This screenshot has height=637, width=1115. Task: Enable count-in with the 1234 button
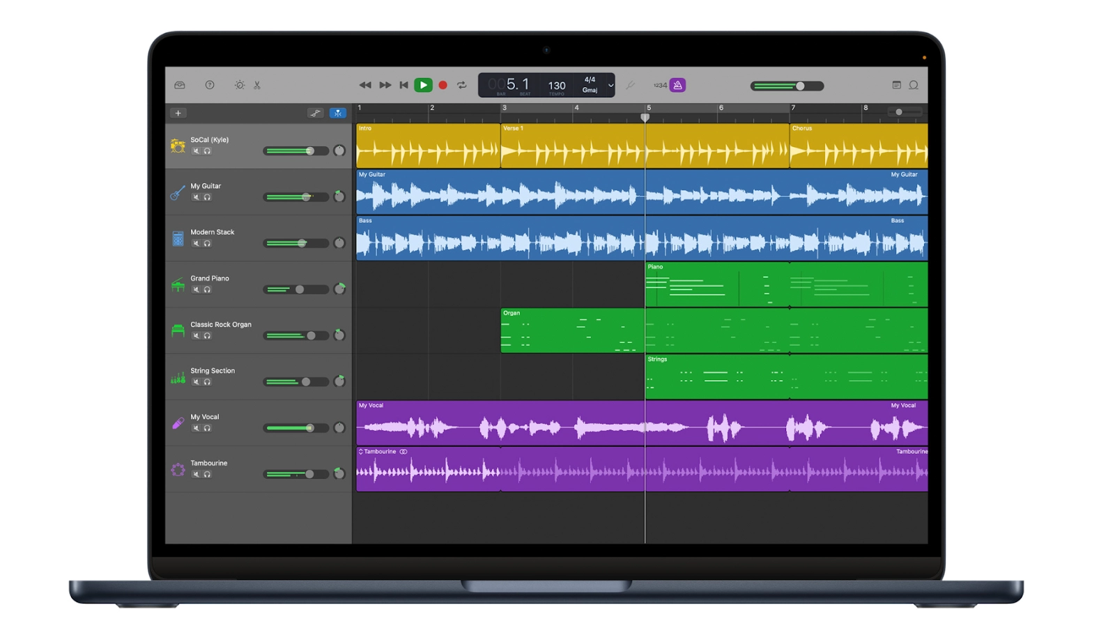tap(660, 85)
